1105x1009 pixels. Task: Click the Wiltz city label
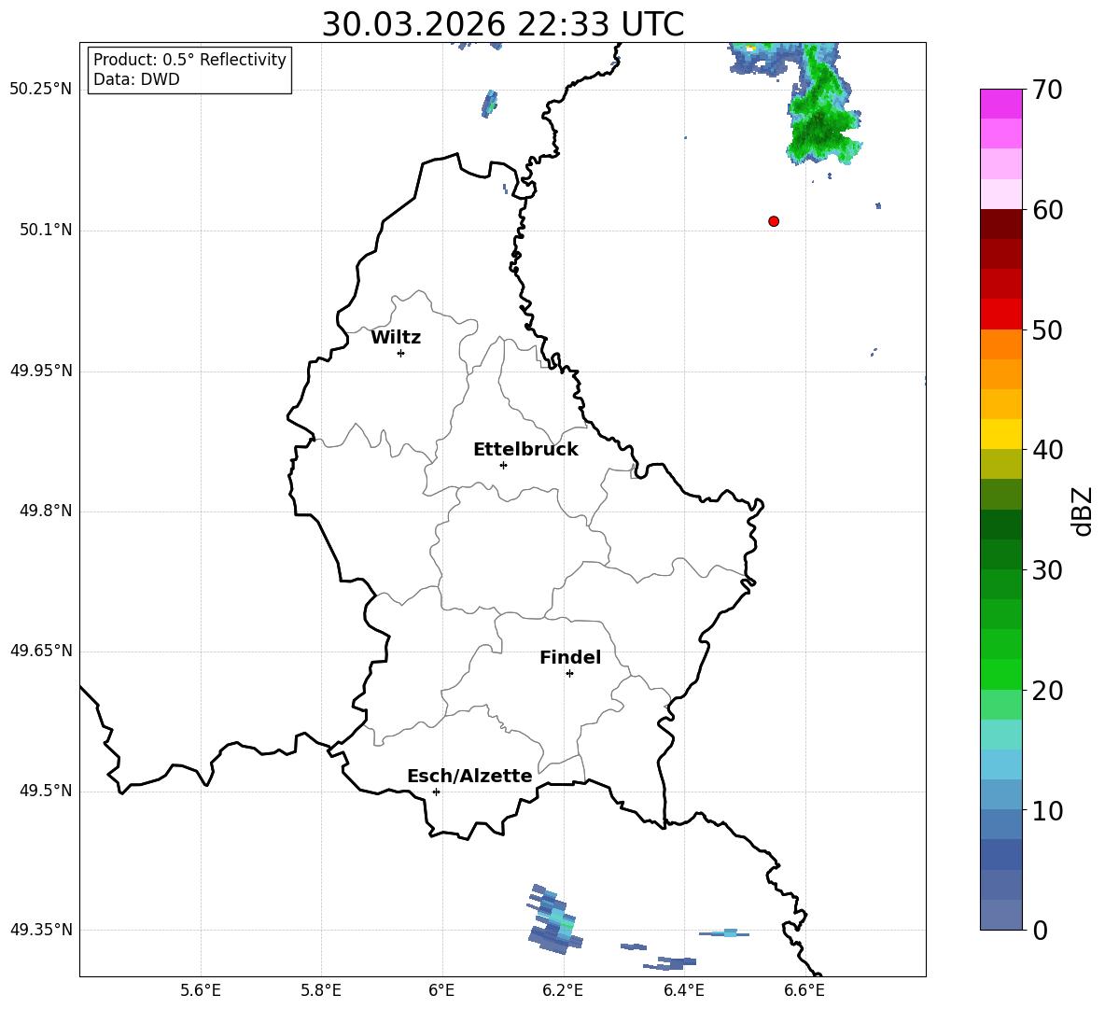pyautogui.click(x=396, y=338)
